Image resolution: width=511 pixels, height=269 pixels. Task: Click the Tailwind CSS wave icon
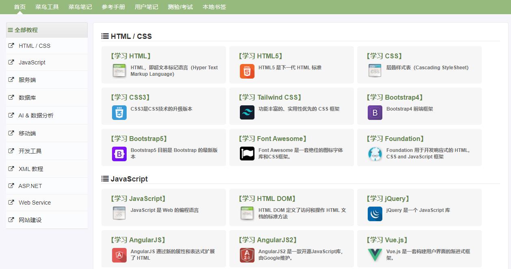click(x=247, y=113)
